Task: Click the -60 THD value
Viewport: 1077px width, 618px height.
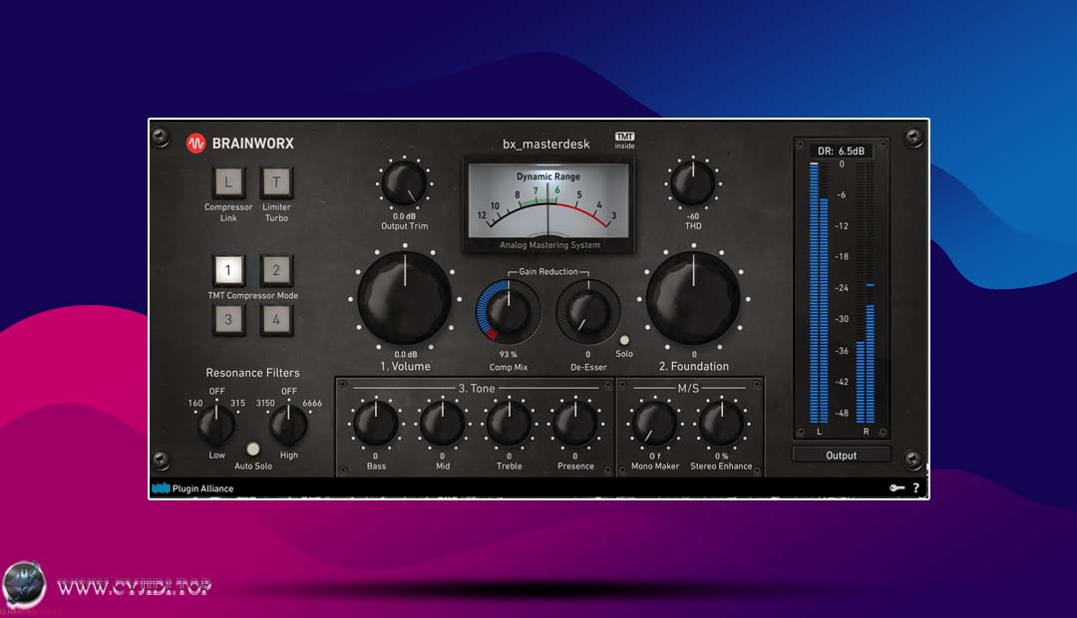Action: (693, 216)
